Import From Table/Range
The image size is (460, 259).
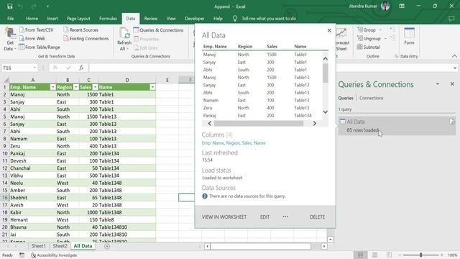40,47
